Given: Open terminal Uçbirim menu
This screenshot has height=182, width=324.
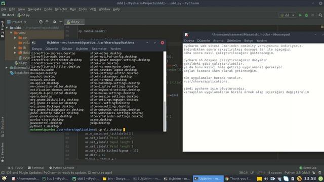Looking at the screenshot, I should 82,49.
